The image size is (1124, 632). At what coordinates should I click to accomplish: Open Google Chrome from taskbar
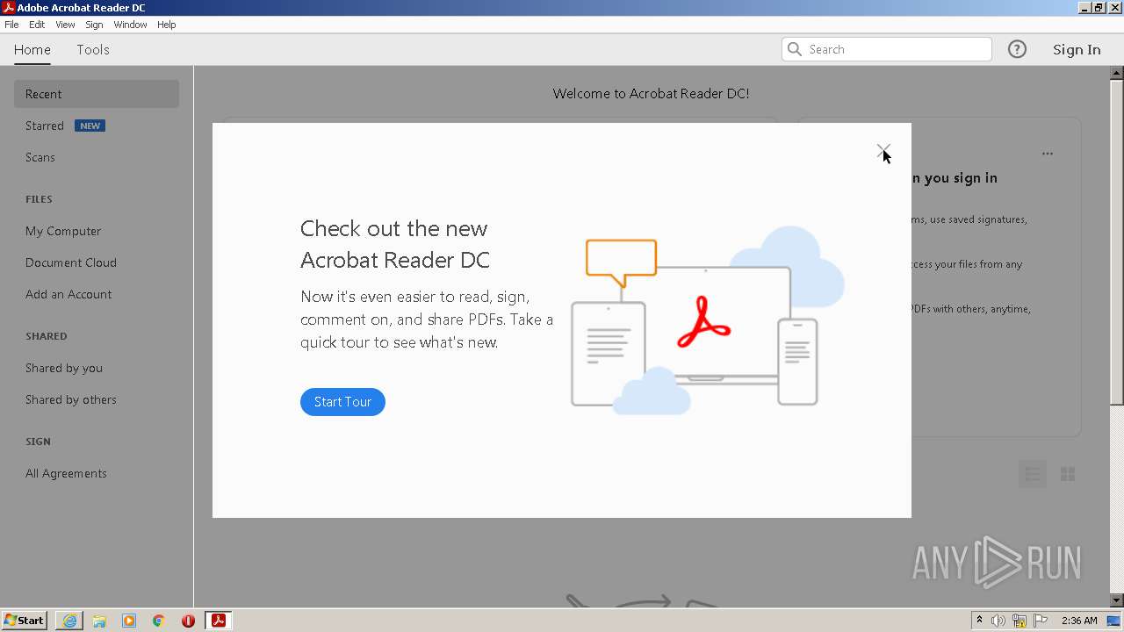coord(159,621)
